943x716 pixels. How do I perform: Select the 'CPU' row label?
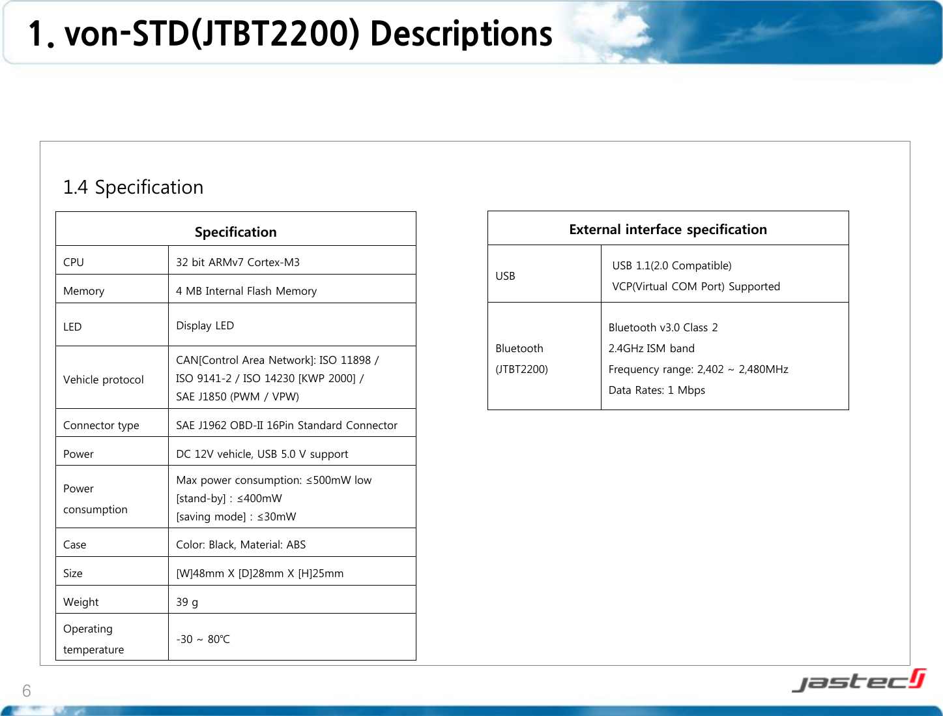coord(74,262)
